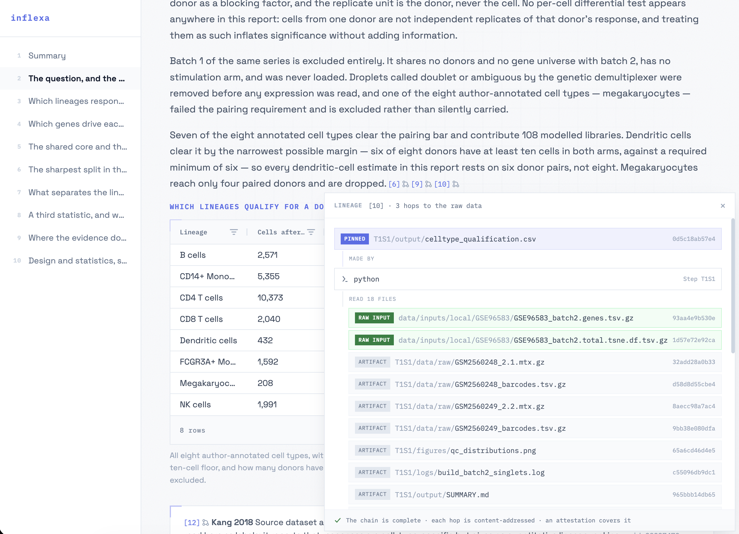Select raw input GSE96583_batch2.genes.tsv.gz
Screen dimensions: 739x534
535,318
